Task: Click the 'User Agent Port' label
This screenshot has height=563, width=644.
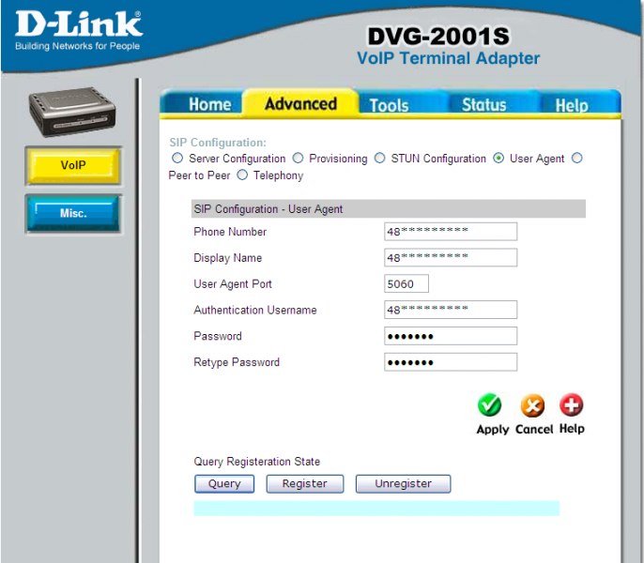Action: tap(233, 284)
